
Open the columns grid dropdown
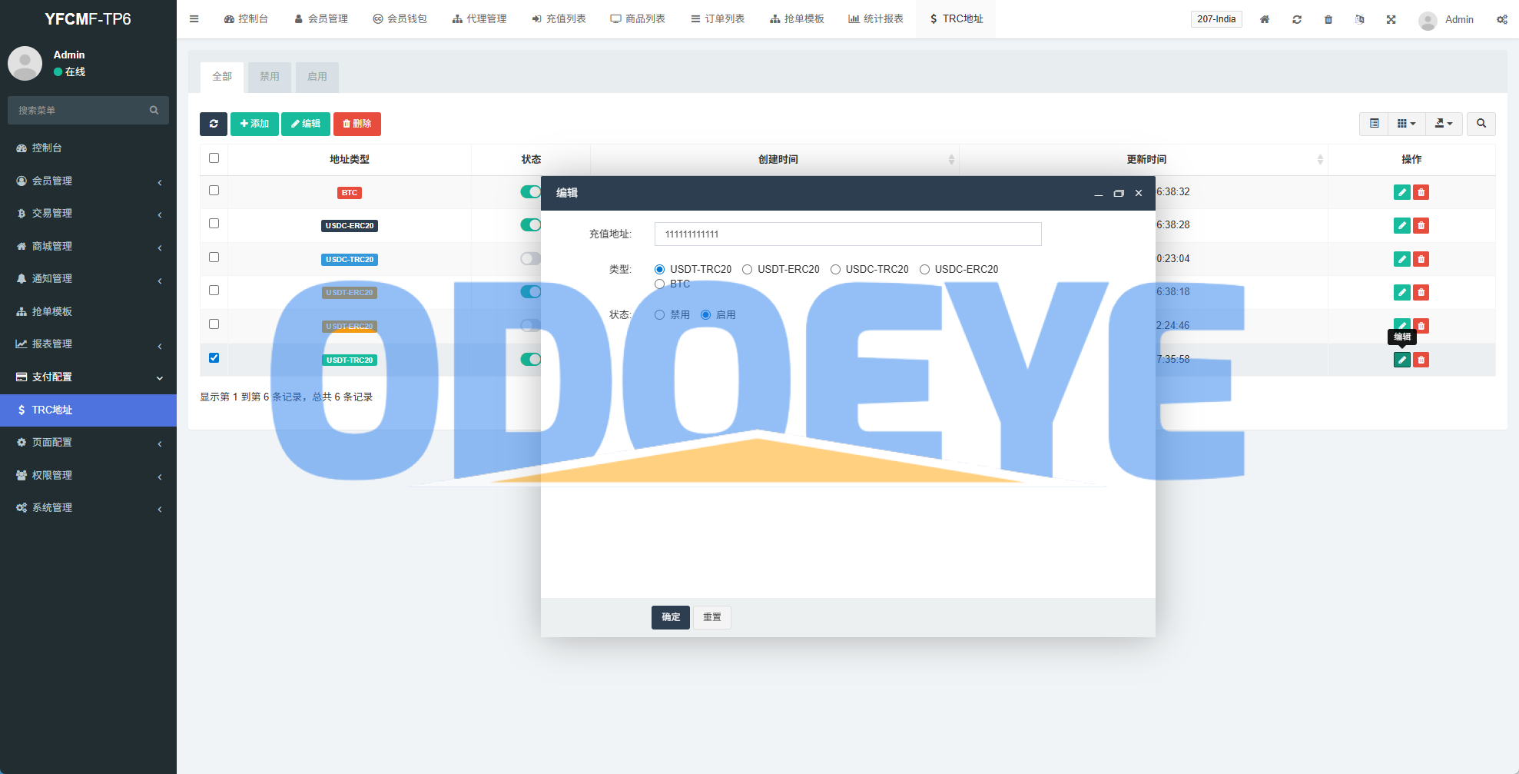coord(1405,124)
